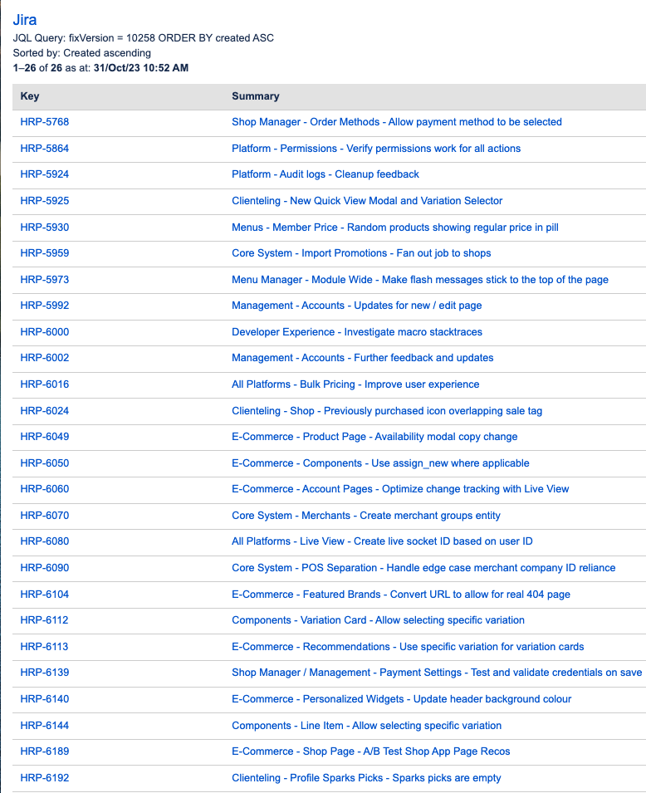The height and width of the screenshot is (793, 646).
Task: Select issue key HRP-6024
Action: tap(45, 411)
